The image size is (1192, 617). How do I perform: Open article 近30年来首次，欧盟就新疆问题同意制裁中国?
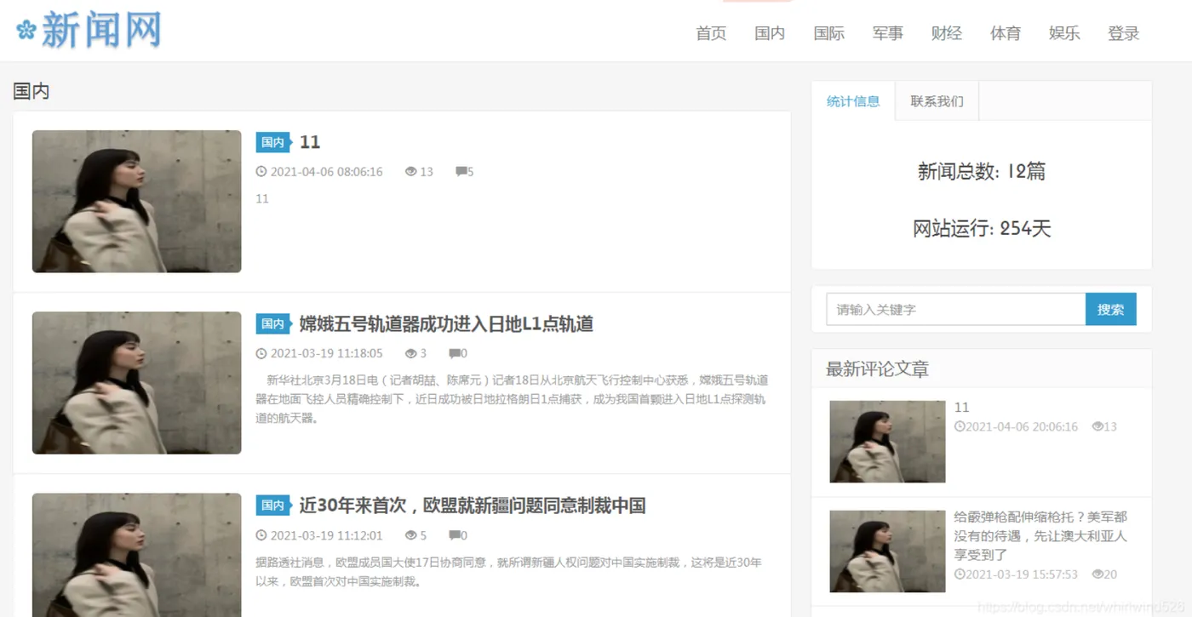coord(472,506)
